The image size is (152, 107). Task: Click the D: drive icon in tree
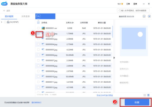point(8,22)
